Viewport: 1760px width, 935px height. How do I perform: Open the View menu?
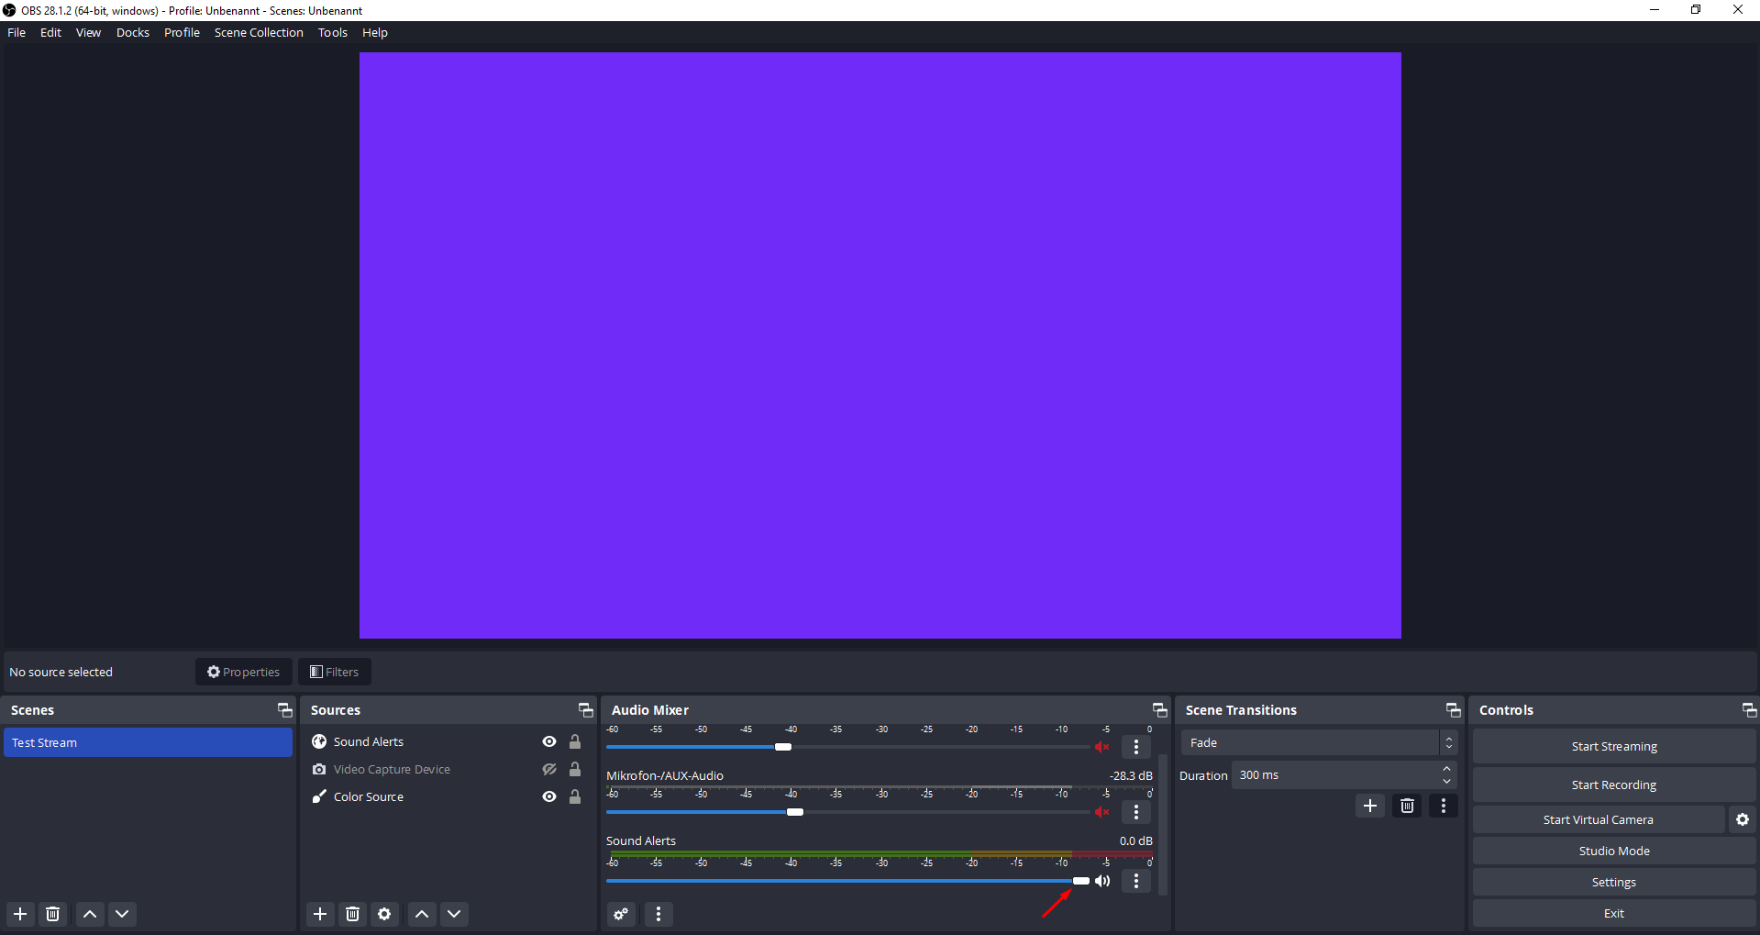click(x=88, y=32)
